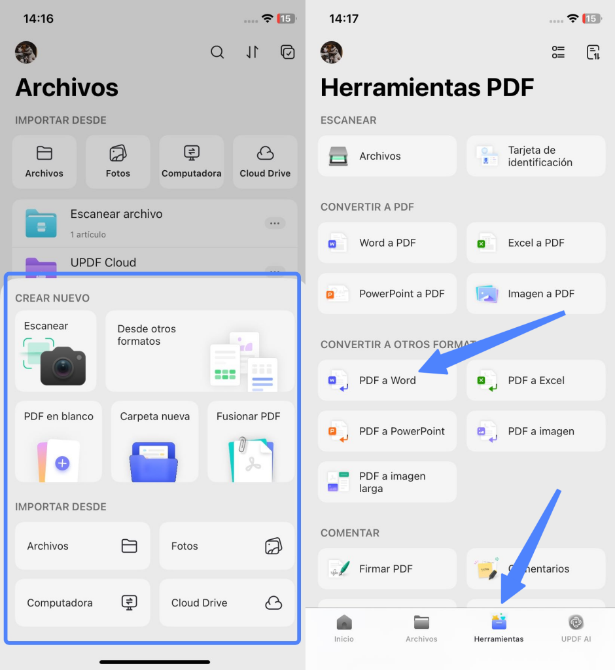615x670 pixels.
Task: Tap the search magnifier icon in Archivos
Action: (x=217, y=52)
